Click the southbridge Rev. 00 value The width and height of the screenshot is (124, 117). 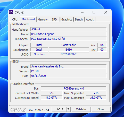pos(102,50)
